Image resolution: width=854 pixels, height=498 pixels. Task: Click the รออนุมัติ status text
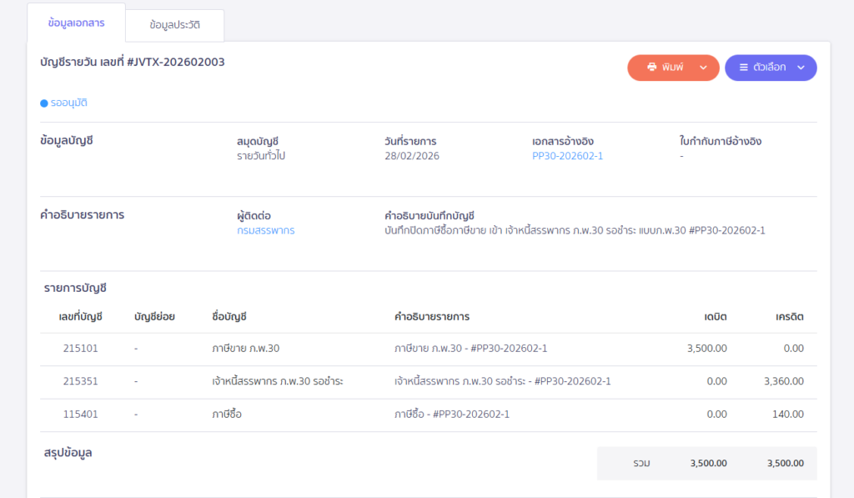[69, 103]
